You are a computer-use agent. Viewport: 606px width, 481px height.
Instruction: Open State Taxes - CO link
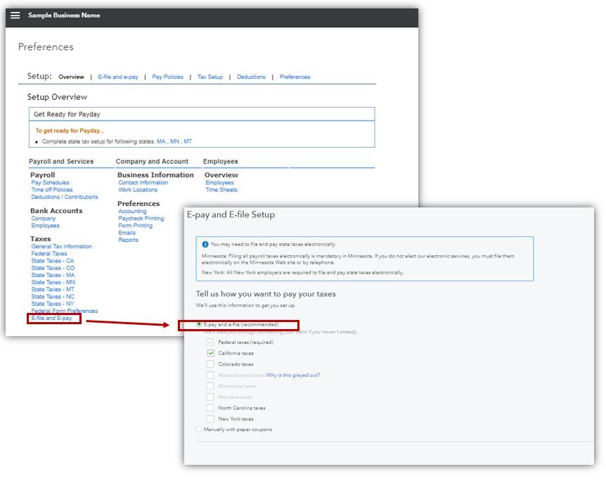(53, 268)
